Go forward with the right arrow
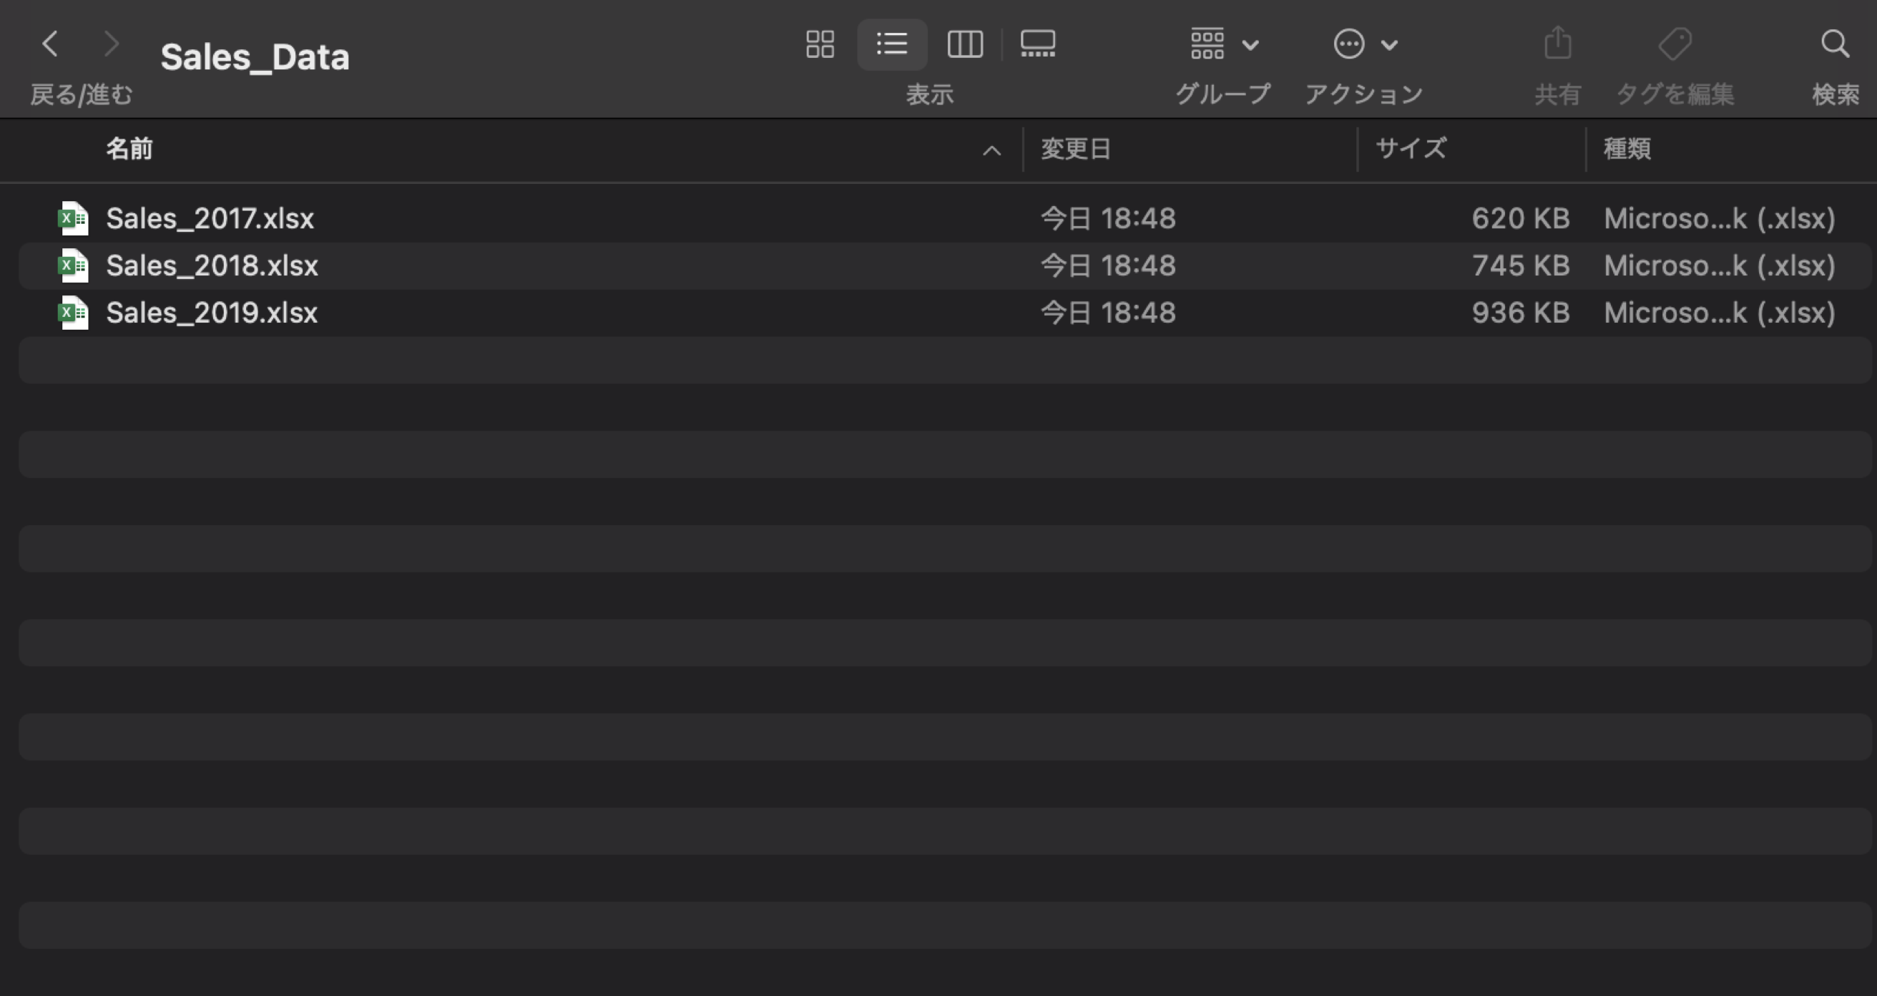Screen dimensions: 1877x996 (111, 44)
